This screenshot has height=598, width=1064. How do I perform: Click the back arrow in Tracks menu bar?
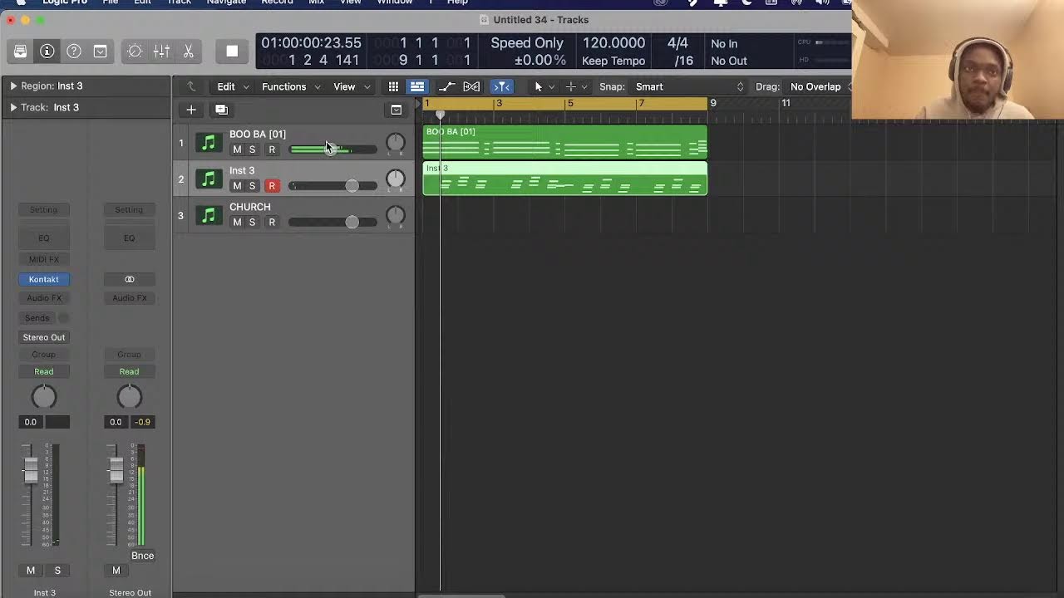pyautogui.click(x=191, y=86)
